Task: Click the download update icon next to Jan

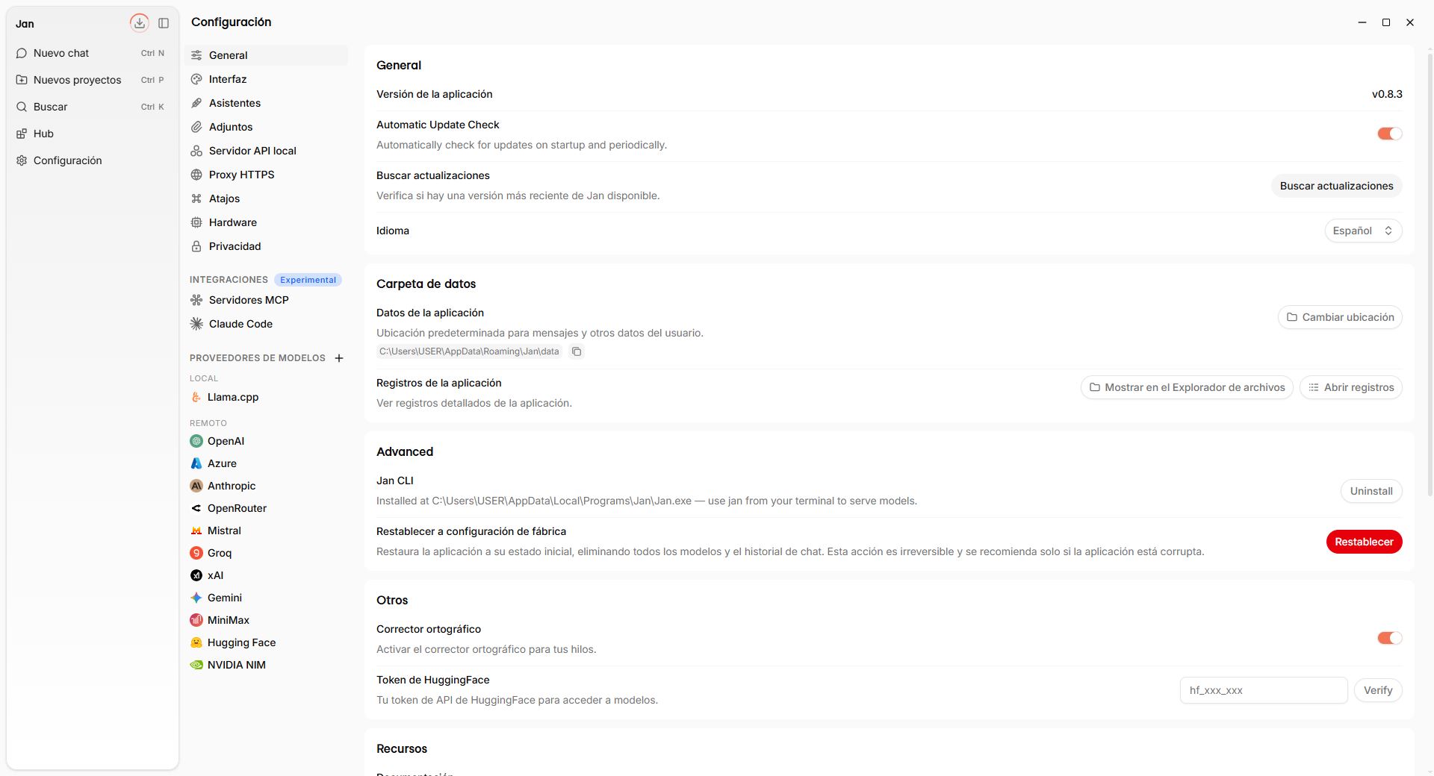Action: coord(139,23)
